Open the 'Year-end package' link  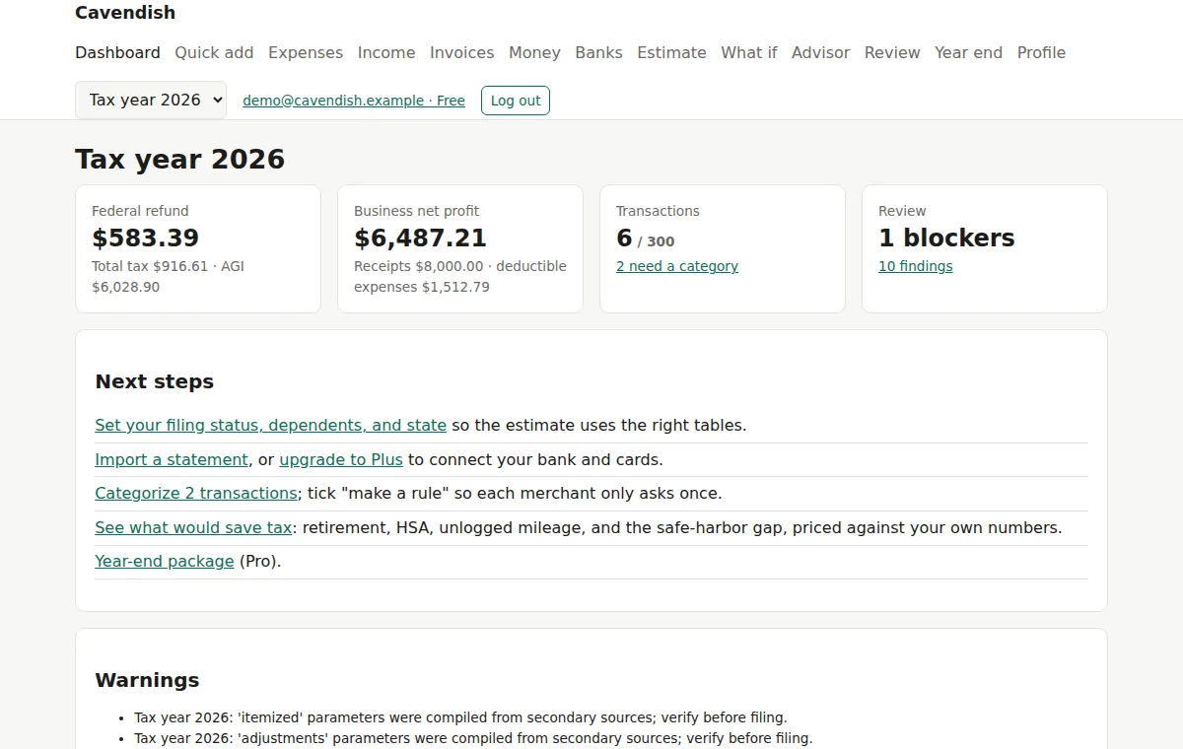point(165,561)
